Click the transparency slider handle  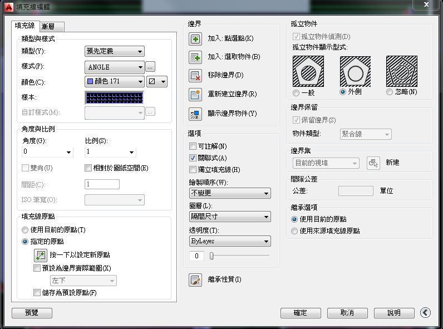click(211, 256)
